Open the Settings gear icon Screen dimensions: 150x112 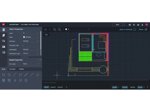point(134,25)
